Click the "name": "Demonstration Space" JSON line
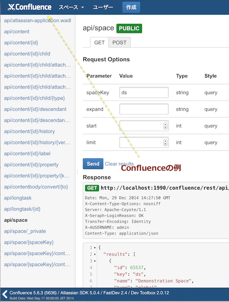 click(x=154, y=281)
